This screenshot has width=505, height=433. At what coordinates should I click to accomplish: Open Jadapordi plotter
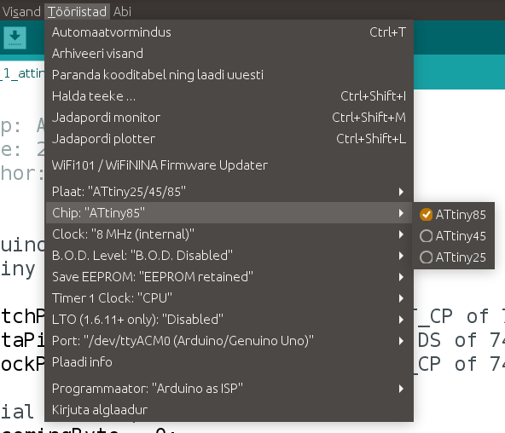tap(229, 139)
